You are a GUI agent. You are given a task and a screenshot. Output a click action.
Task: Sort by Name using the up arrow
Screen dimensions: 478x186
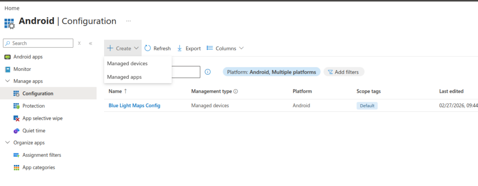125,91
